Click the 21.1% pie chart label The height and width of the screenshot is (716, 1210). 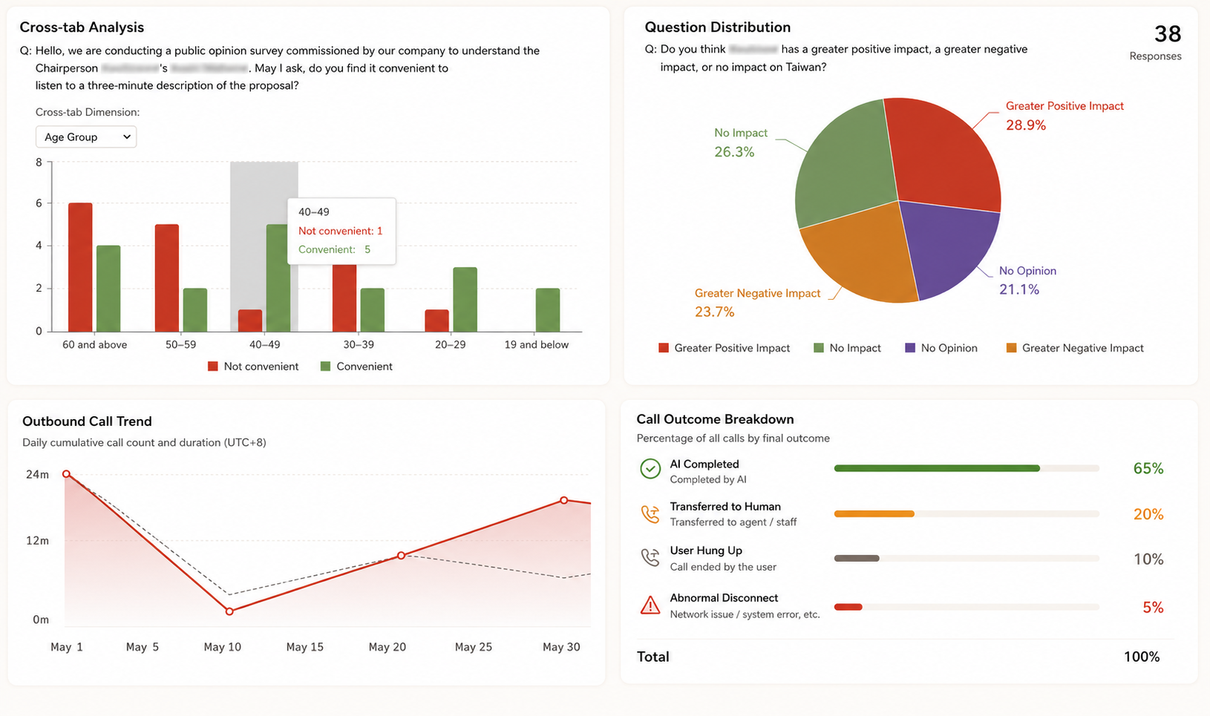[x=1019, y=289]
